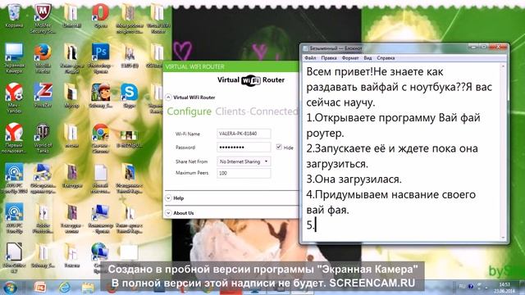Image resolution: width=525 pixels, height=295 pixels.
Task: Click the 'Всем привет!' text in Notepad
Action: pyautogui.click(x=340, y=71)
